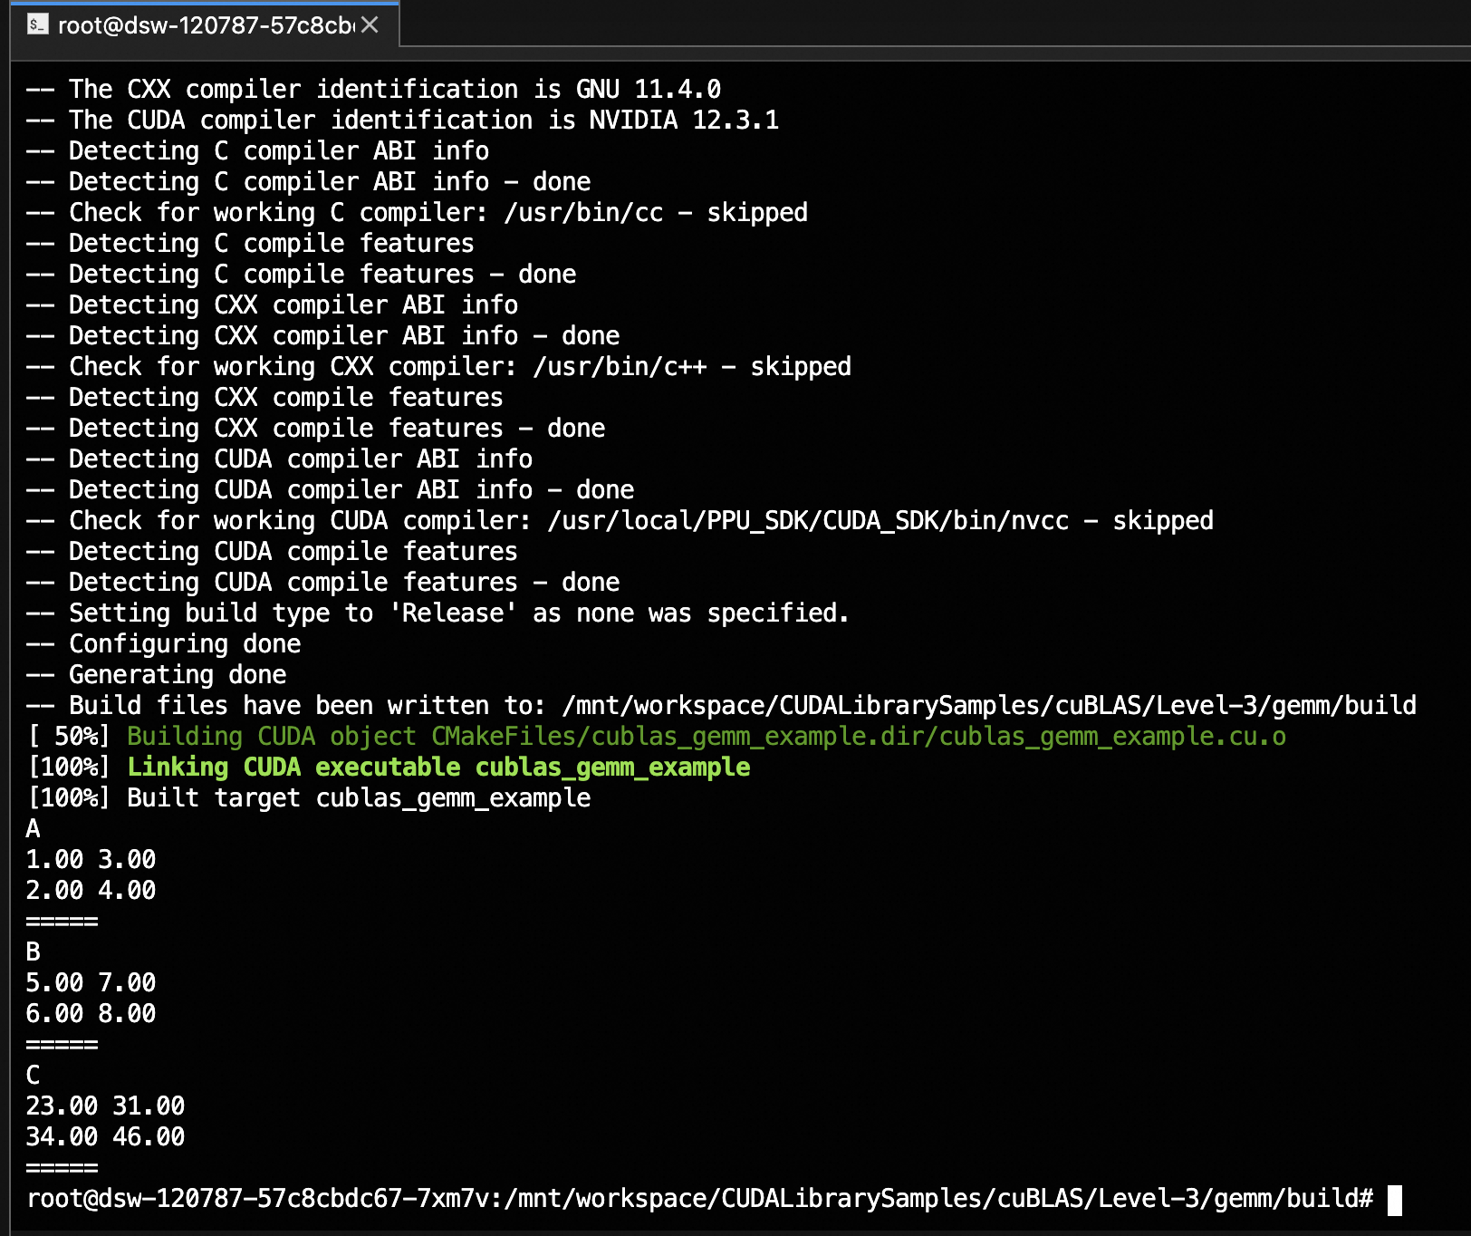Select the root@dsw-120787-57c8cb terminal tab
The width and height of the screenshot is (1471, 1236).
coord(205,24)
